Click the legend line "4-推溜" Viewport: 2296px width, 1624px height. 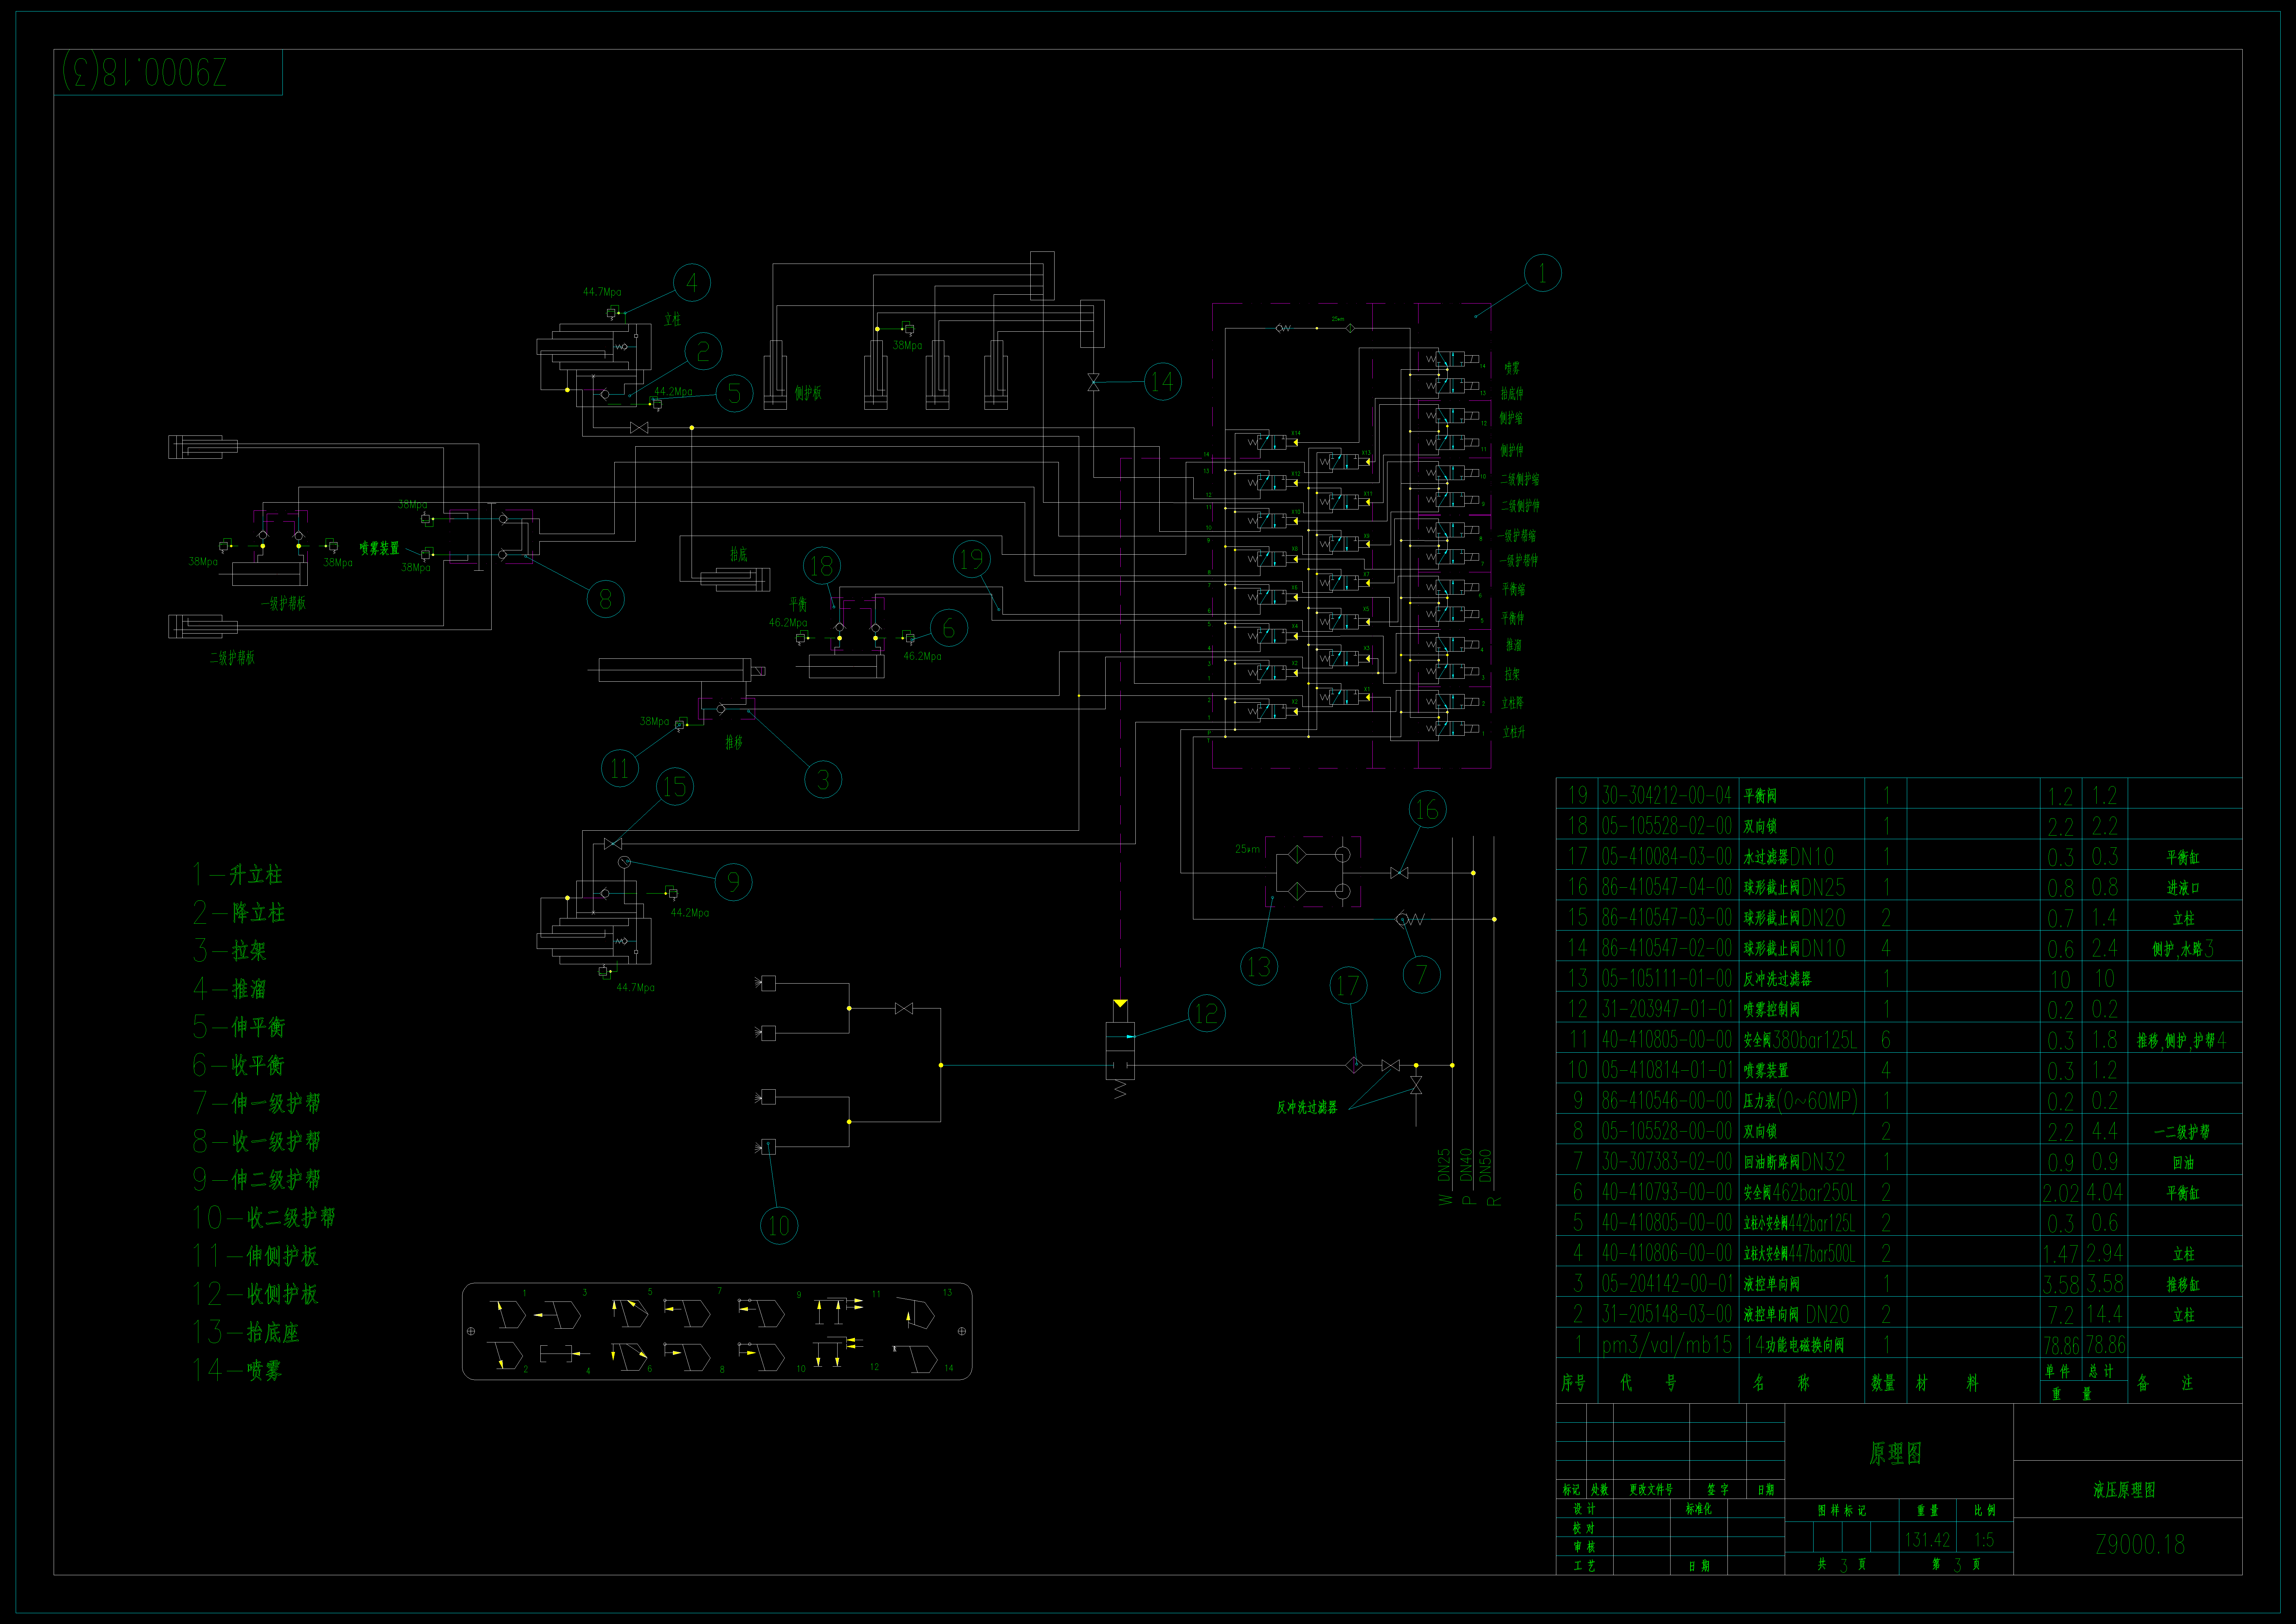pyautogui.click(x=230, y=988)
